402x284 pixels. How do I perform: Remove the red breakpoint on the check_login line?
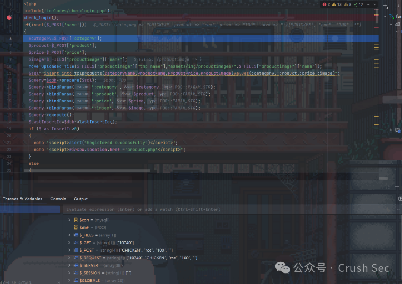click(x=9, y=17)
